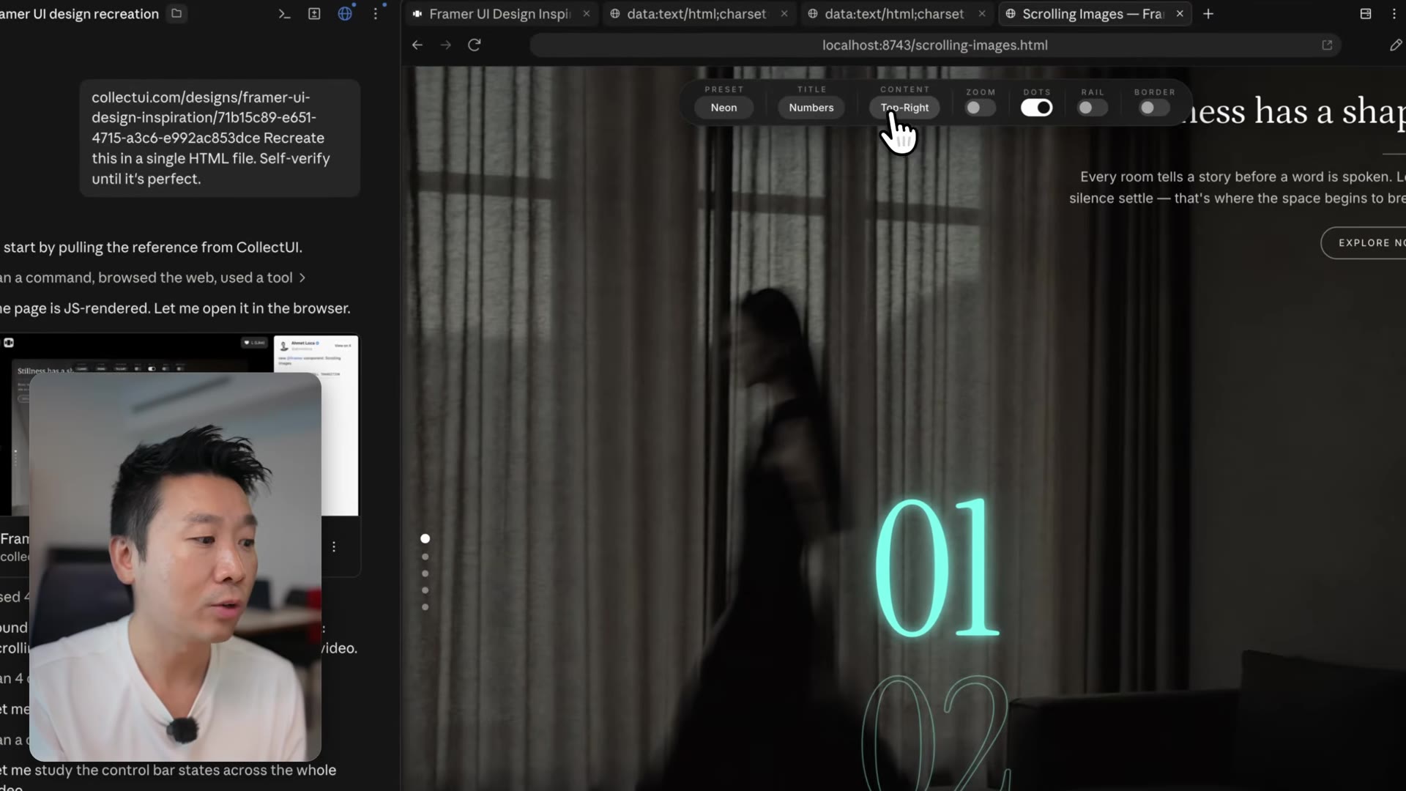The image size is (1406, 791).
Task: Open the terminal icon in the header
Action: point(284,14)
